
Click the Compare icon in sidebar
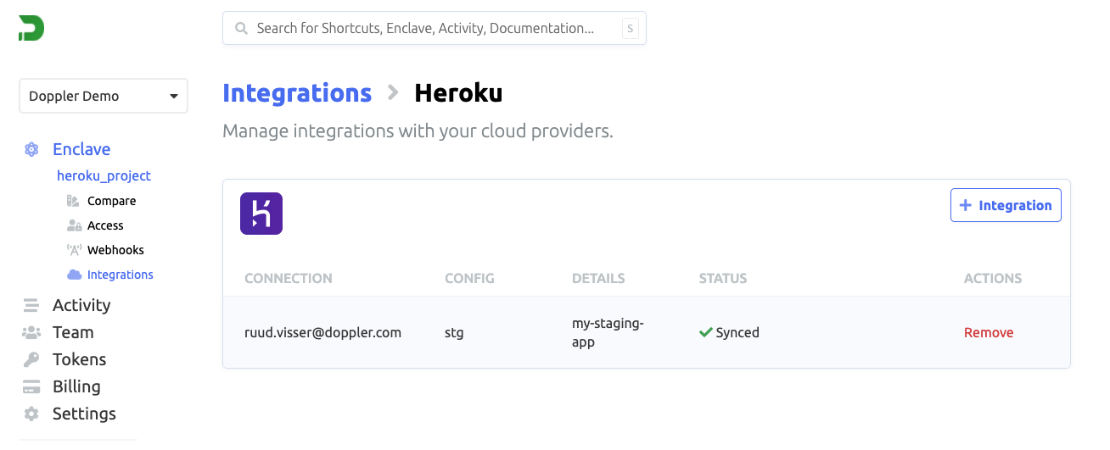[x=73, y=201]
